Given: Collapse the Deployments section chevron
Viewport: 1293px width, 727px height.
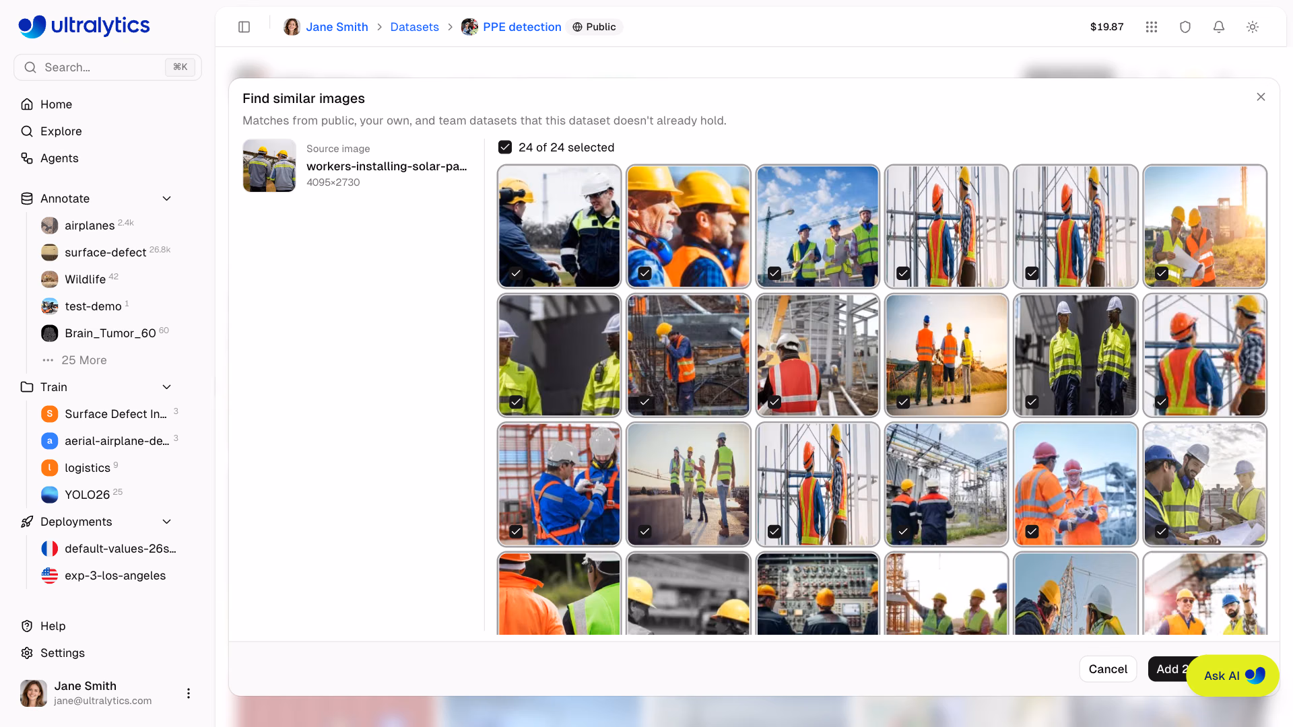Looking at the screenshot, I should [x=167, y=522].
